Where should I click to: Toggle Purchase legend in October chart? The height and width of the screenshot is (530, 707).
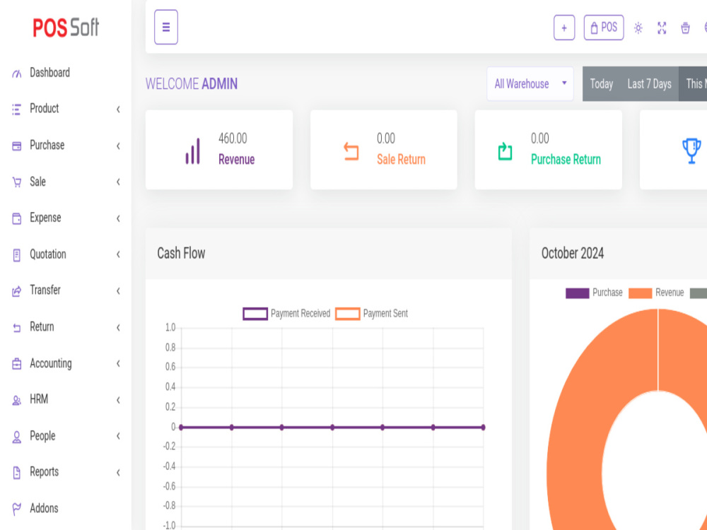tap(595, 293)
